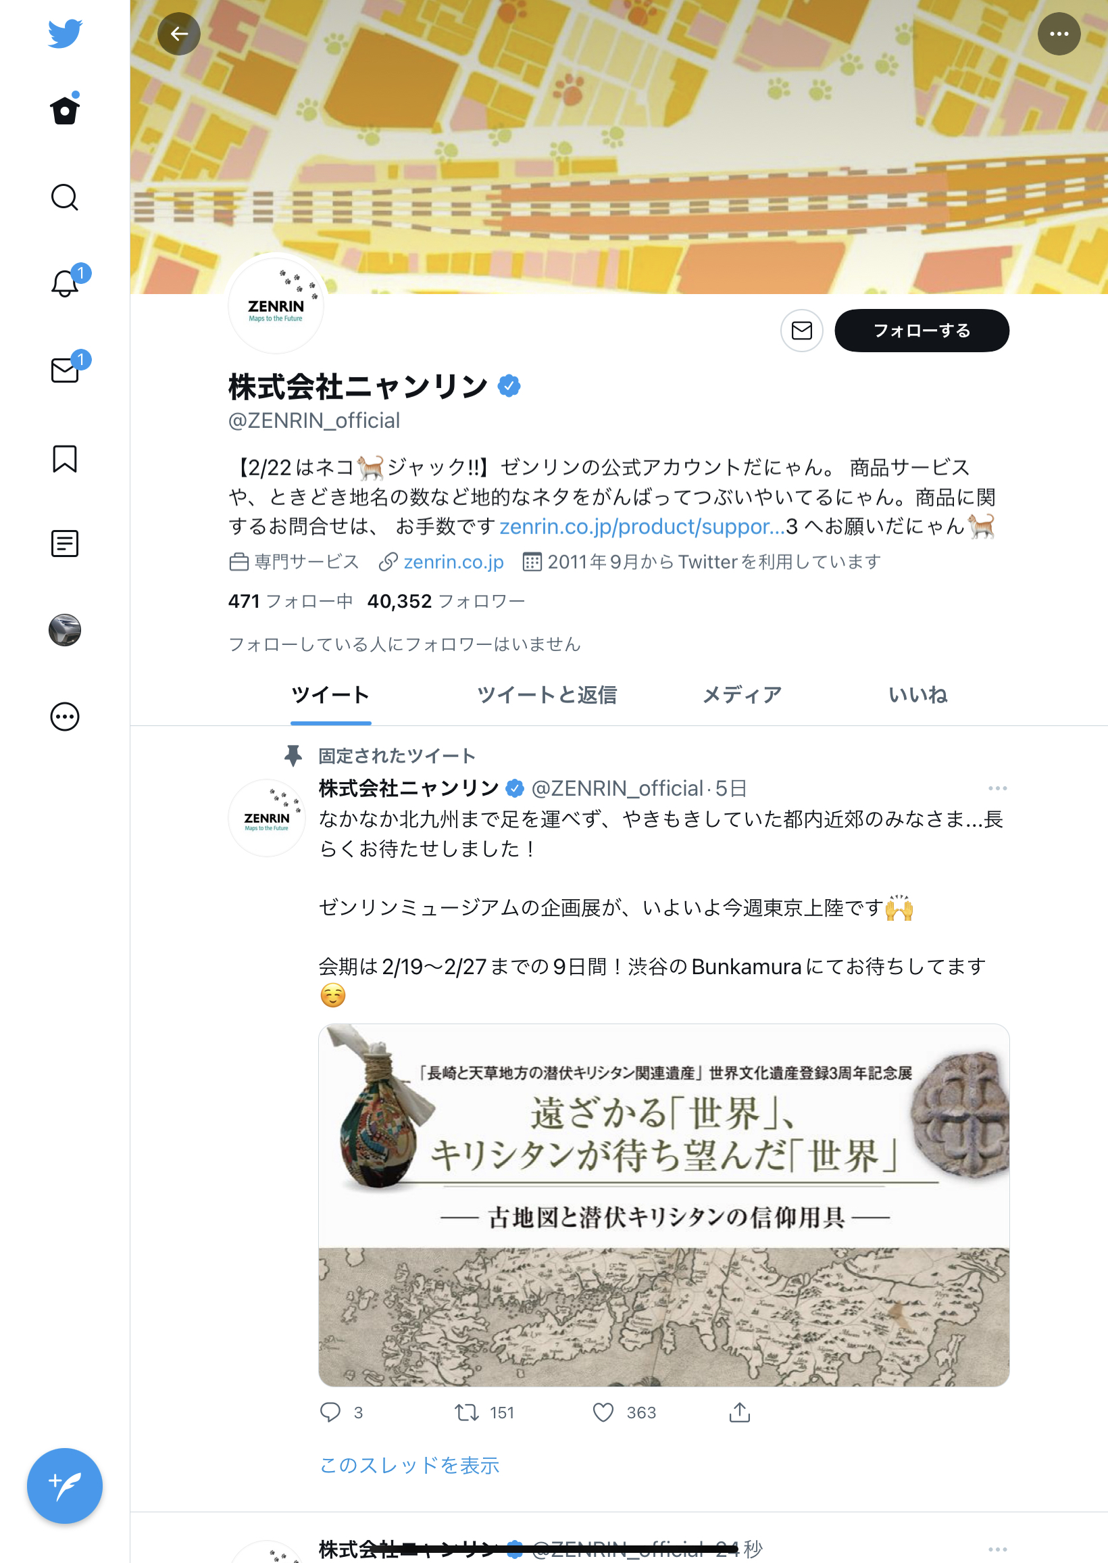1108x1563 pixels.
Task: Click このスレッドを表示 link
Action: coord(409,1466)
